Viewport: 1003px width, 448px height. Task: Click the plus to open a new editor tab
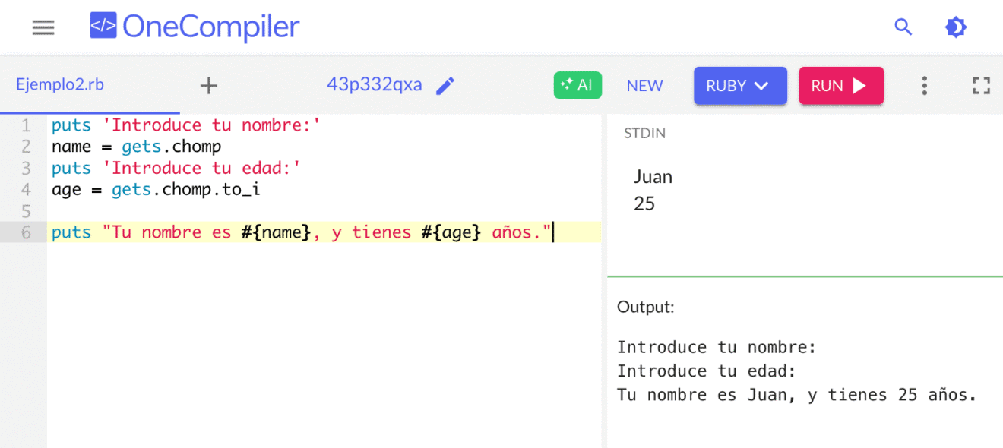(208, 85)
